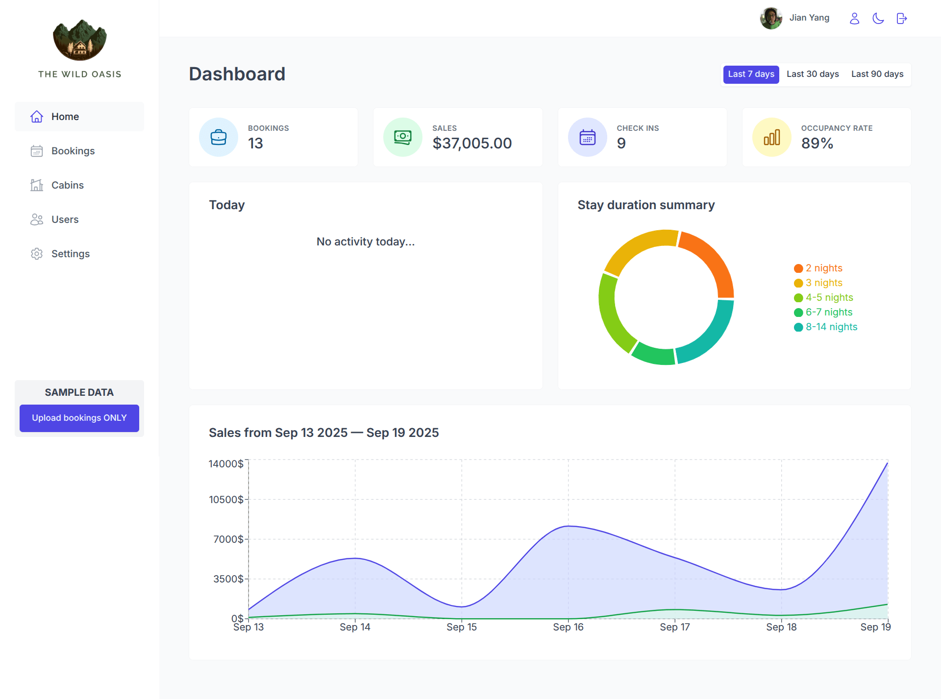Switch to Last 90 days filter
This screenshot has width=941, height=699.
pyautogui.click(x=877, y=74)
